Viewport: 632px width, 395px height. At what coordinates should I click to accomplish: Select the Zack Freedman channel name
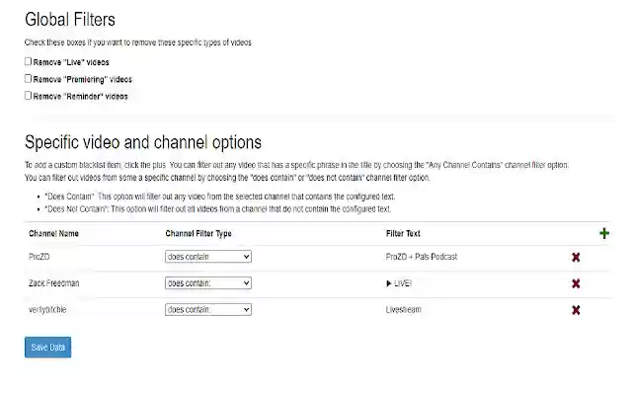54,283
